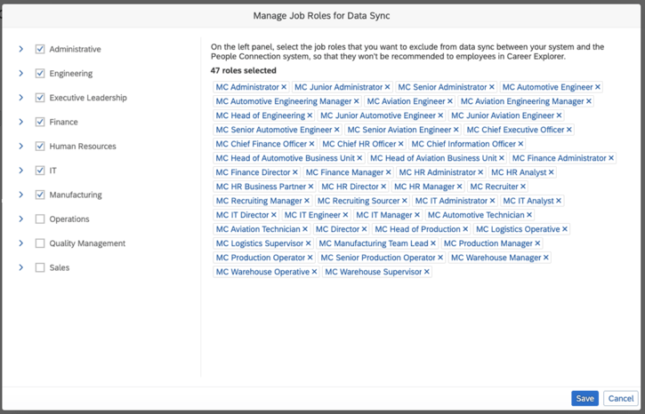
Task: Check the Operations checkbox
Action: click(x=40, y=219)
